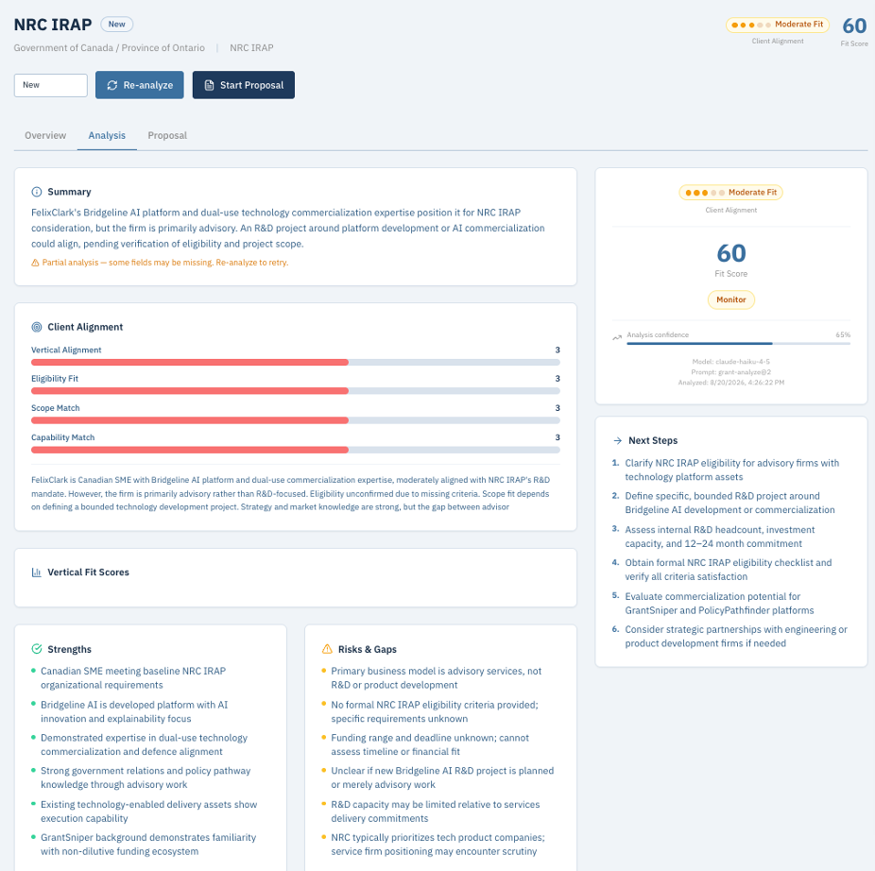875x871 pixels.
Task: Open the Proposal tab
Action: [x=167, y=136]
